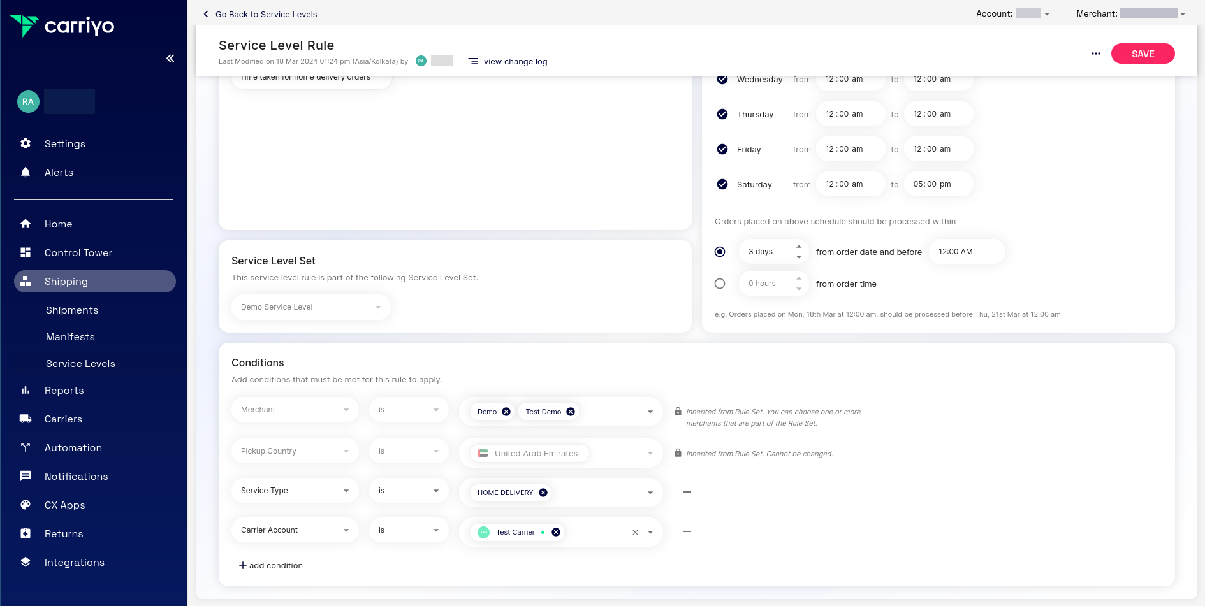Click the Integrations layers icon
Viewport: 1205px width, 606px height.
[26, 562]
